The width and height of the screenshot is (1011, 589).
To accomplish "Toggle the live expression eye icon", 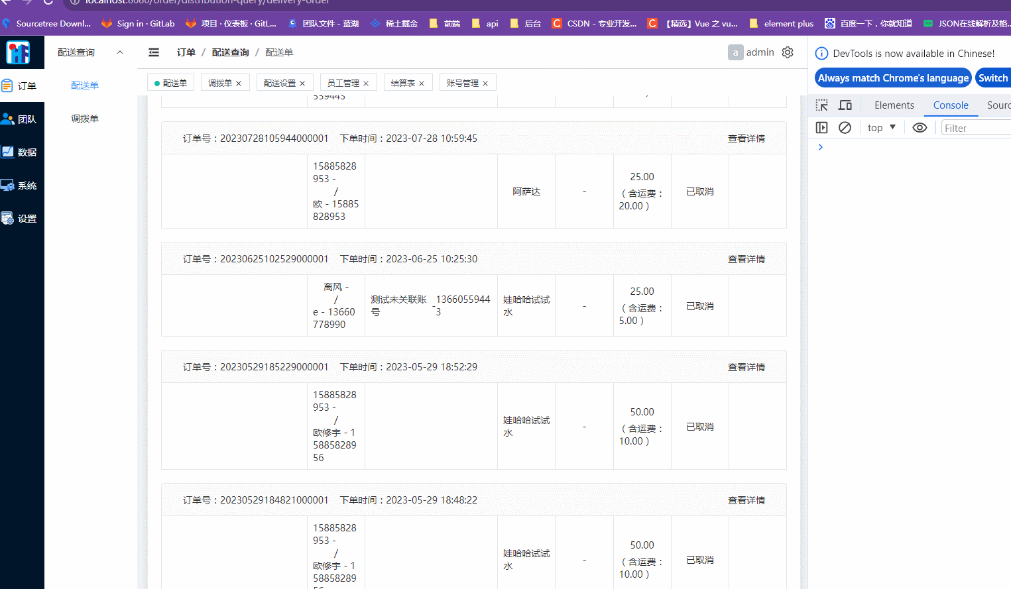I will coord(920,127).
